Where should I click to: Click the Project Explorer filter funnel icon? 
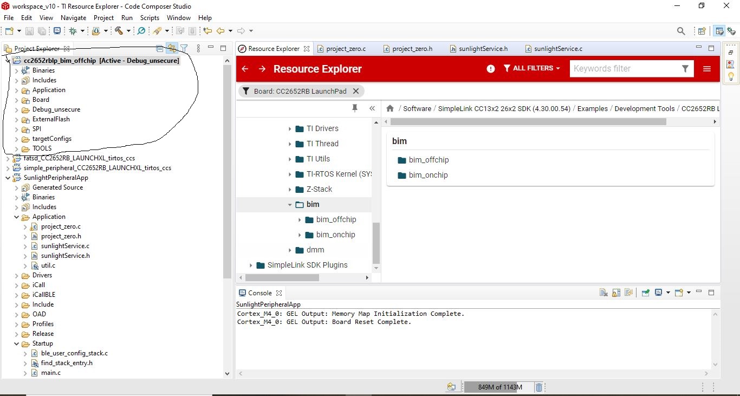coord(184,48)
